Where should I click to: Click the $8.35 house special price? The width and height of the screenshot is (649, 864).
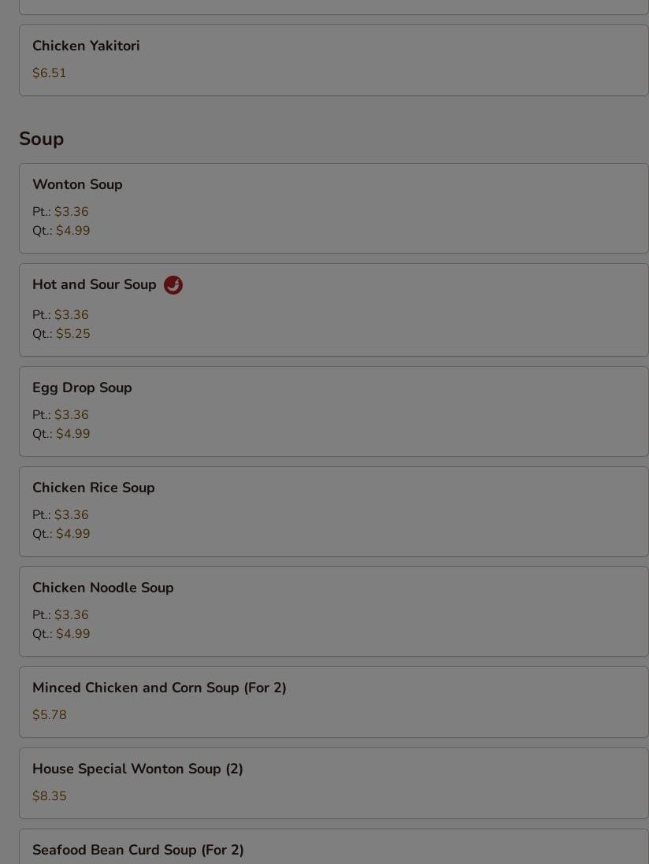[x=49, y=795]
